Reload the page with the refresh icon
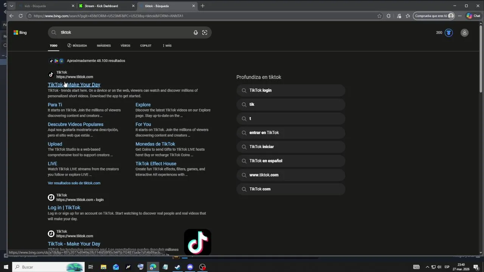484x272 pixels. pos(20,16)
